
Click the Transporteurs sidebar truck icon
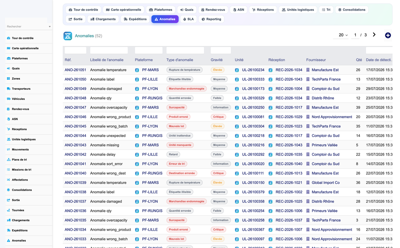(8, 89)
